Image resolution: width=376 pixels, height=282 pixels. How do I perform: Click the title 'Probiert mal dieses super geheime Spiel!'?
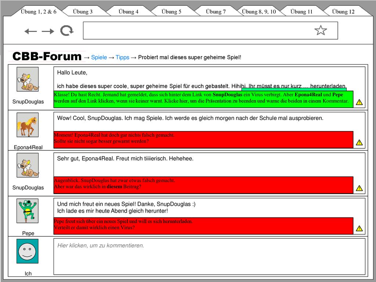click(x=190, y=57)
